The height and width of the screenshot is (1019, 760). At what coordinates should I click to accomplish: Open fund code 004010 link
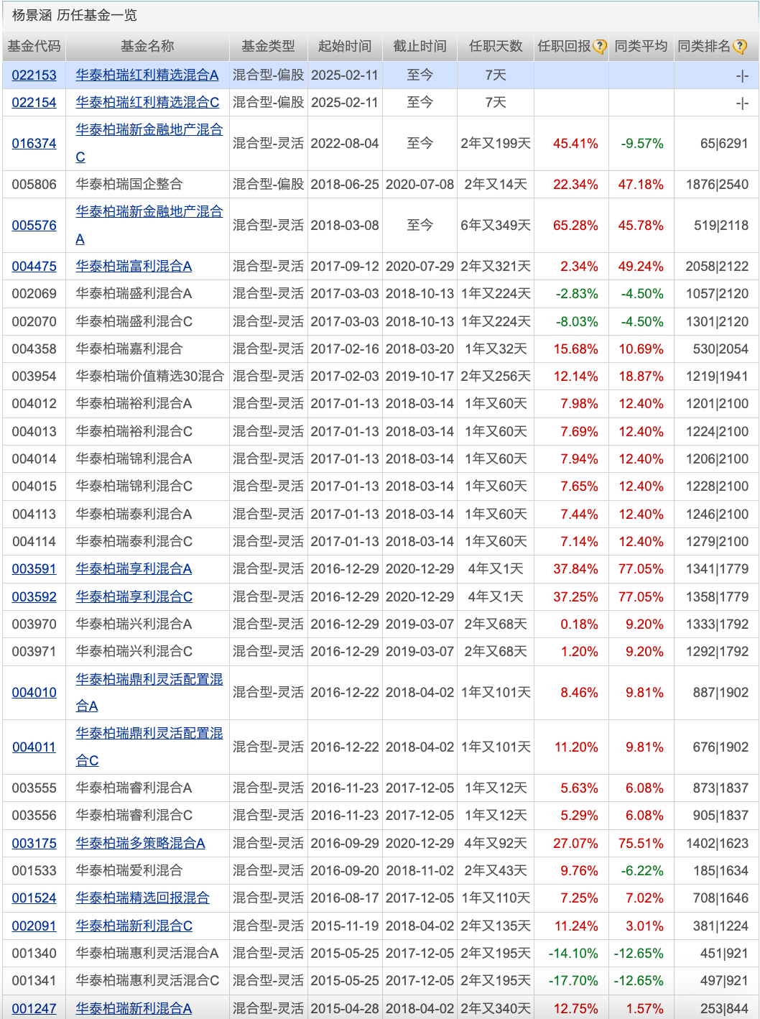tap(34, 692)
